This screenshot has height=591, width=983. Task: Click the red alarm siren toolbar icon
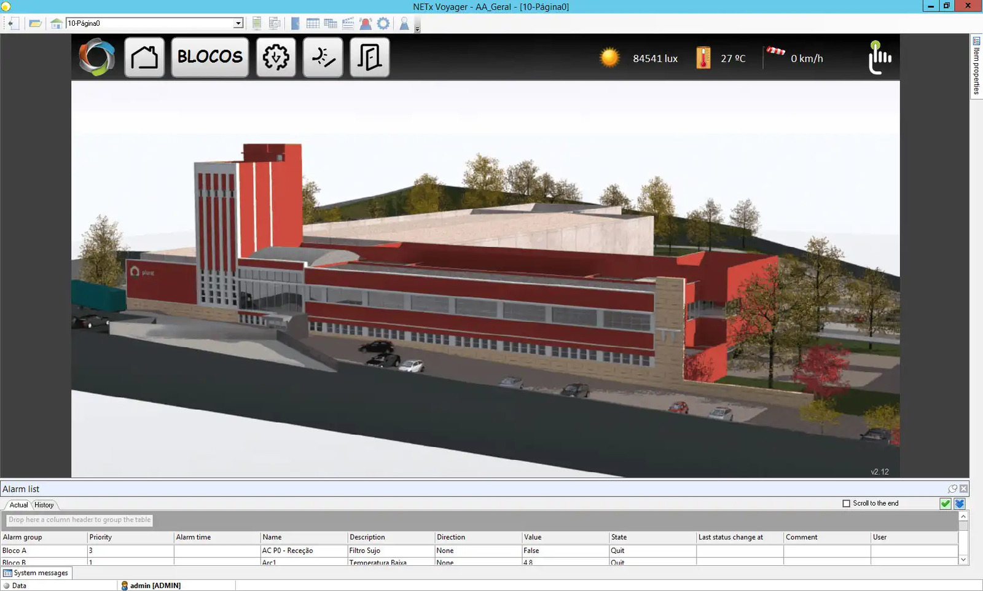366,23
